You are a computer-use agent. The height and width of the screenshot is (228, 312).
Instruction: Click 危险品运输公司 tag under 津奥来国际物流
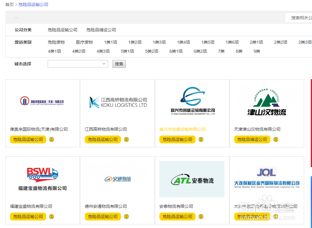(28, 139)
